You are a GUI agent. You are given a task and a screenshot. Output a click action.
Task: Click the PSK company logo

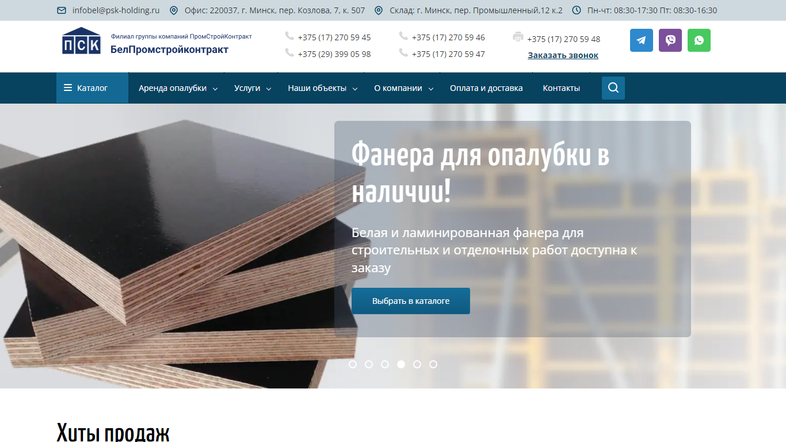82,41
